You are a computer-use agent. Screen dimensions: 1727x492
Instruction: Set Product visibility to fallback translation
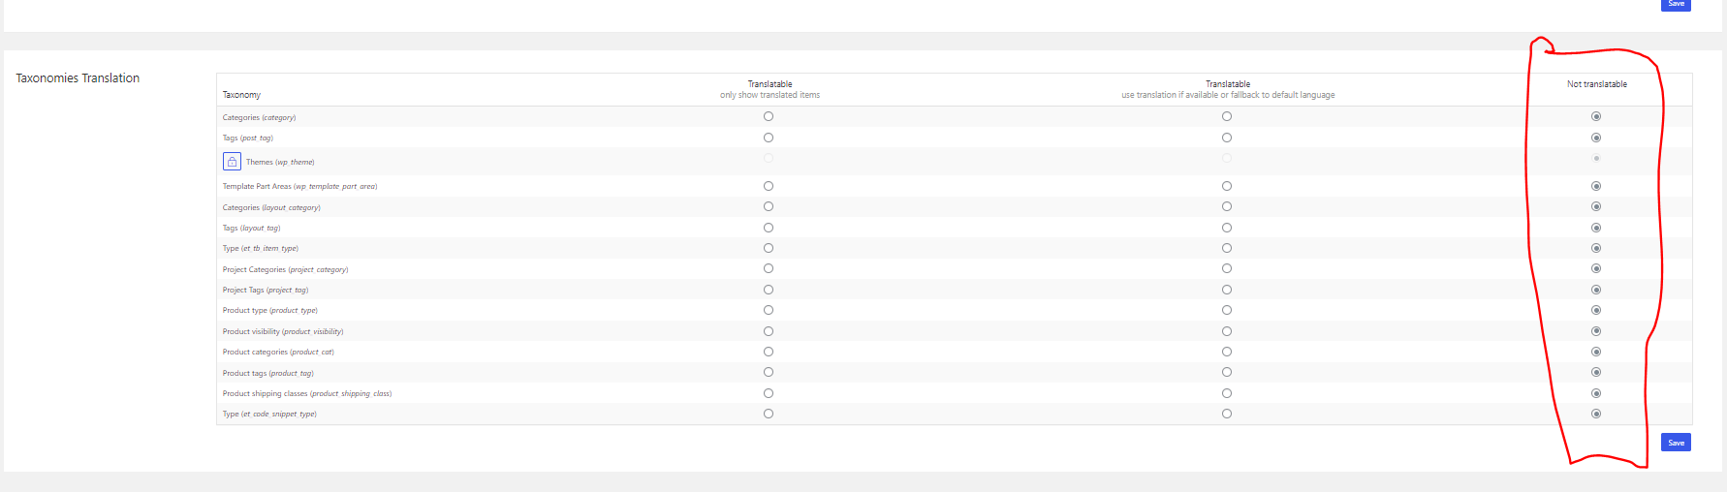[1227, 331]
